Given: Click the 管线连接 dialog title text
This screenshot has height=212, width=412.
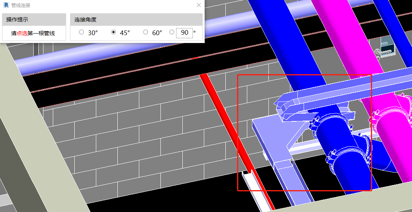Looking at the screenshot, I should point(21,5).
